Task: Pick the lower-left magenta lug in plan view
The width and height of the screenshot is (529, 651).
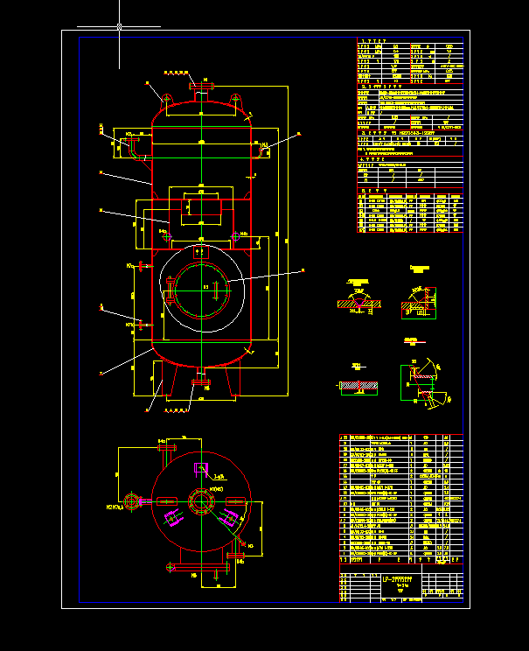Action: (173, 518)
